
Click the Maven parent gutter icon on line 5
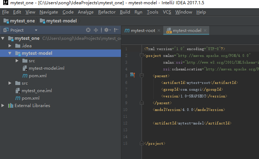pos(132,75)
